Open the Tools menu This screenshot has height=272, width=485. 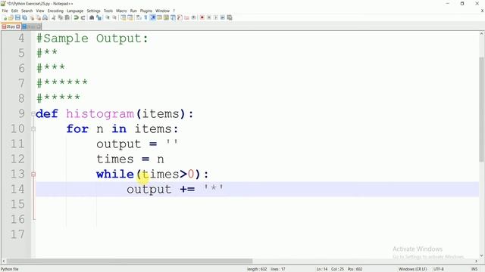[108, 11]
